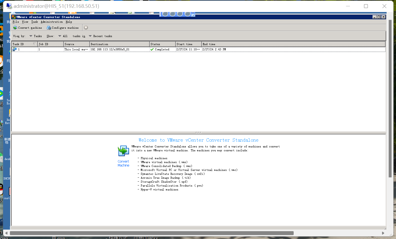
Task: Open the Convert Machine link below the icon
Action: click(x=123, y=163)
